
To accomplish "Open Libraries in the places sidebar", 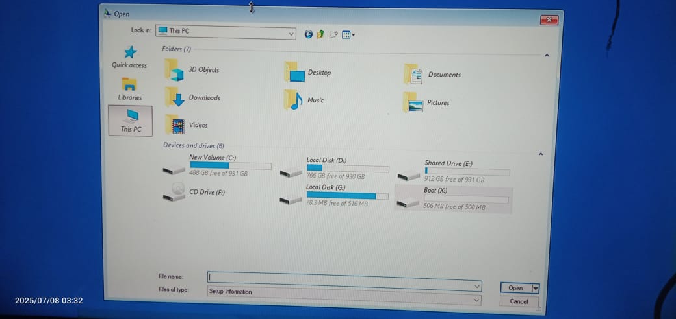I will (x=129, y=89).
